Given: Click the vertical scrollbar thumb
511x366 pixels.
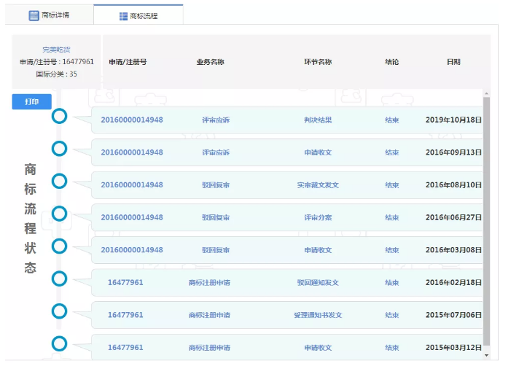Looking at the screenshot, I should [486, 221].
